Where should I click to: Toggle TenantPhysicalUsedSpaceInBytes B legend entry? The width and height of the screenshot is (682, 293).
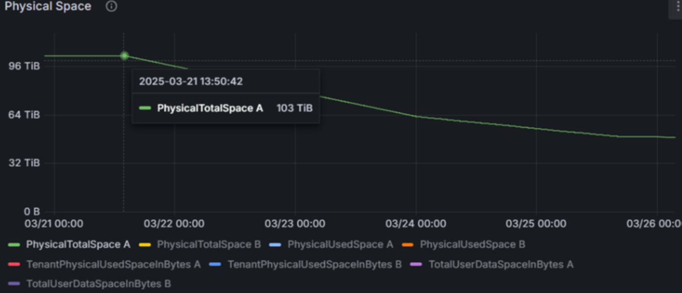[314, 265]
